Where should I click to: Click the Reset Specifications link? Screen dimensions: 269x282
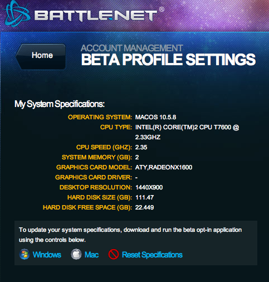pyautogui.click(x=152, y=255)
